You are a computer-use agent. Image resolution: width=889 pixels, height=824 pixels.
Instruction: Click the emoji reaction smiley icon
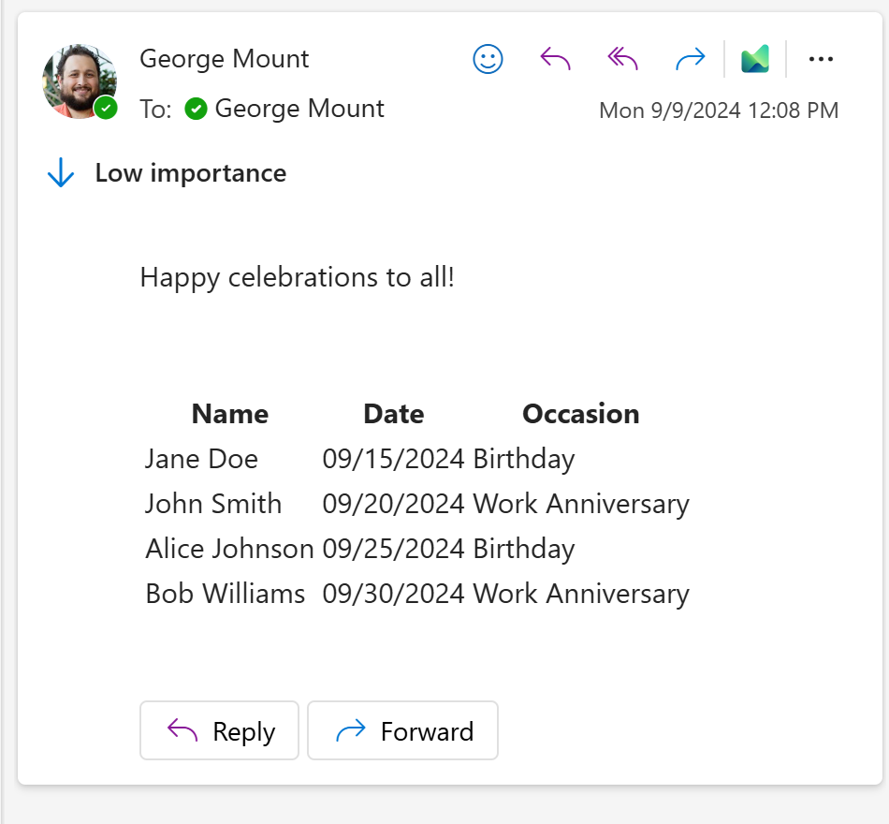[488, 60]
